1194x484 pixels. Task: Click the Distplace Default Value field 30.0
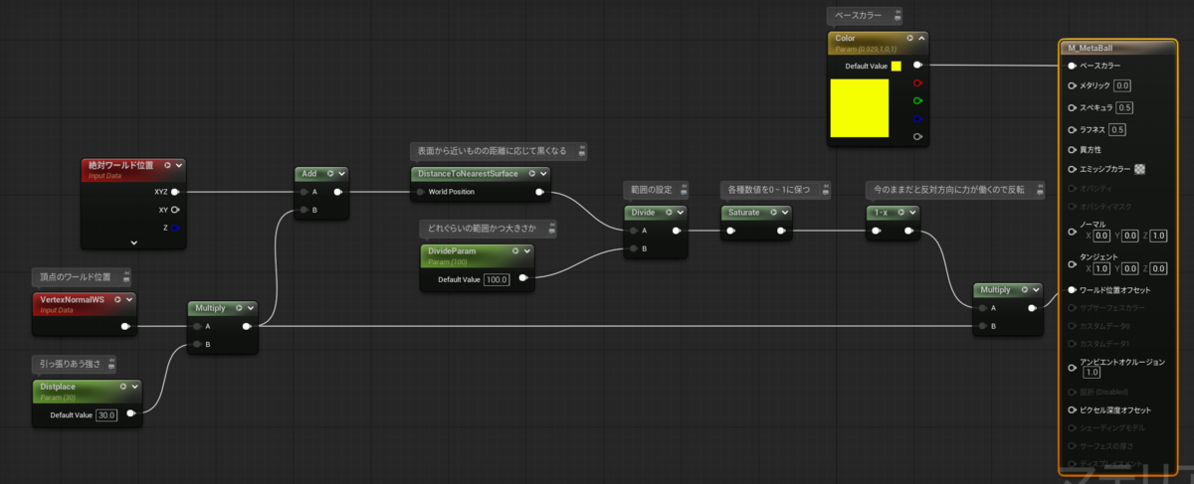click(x=106, y=414)
